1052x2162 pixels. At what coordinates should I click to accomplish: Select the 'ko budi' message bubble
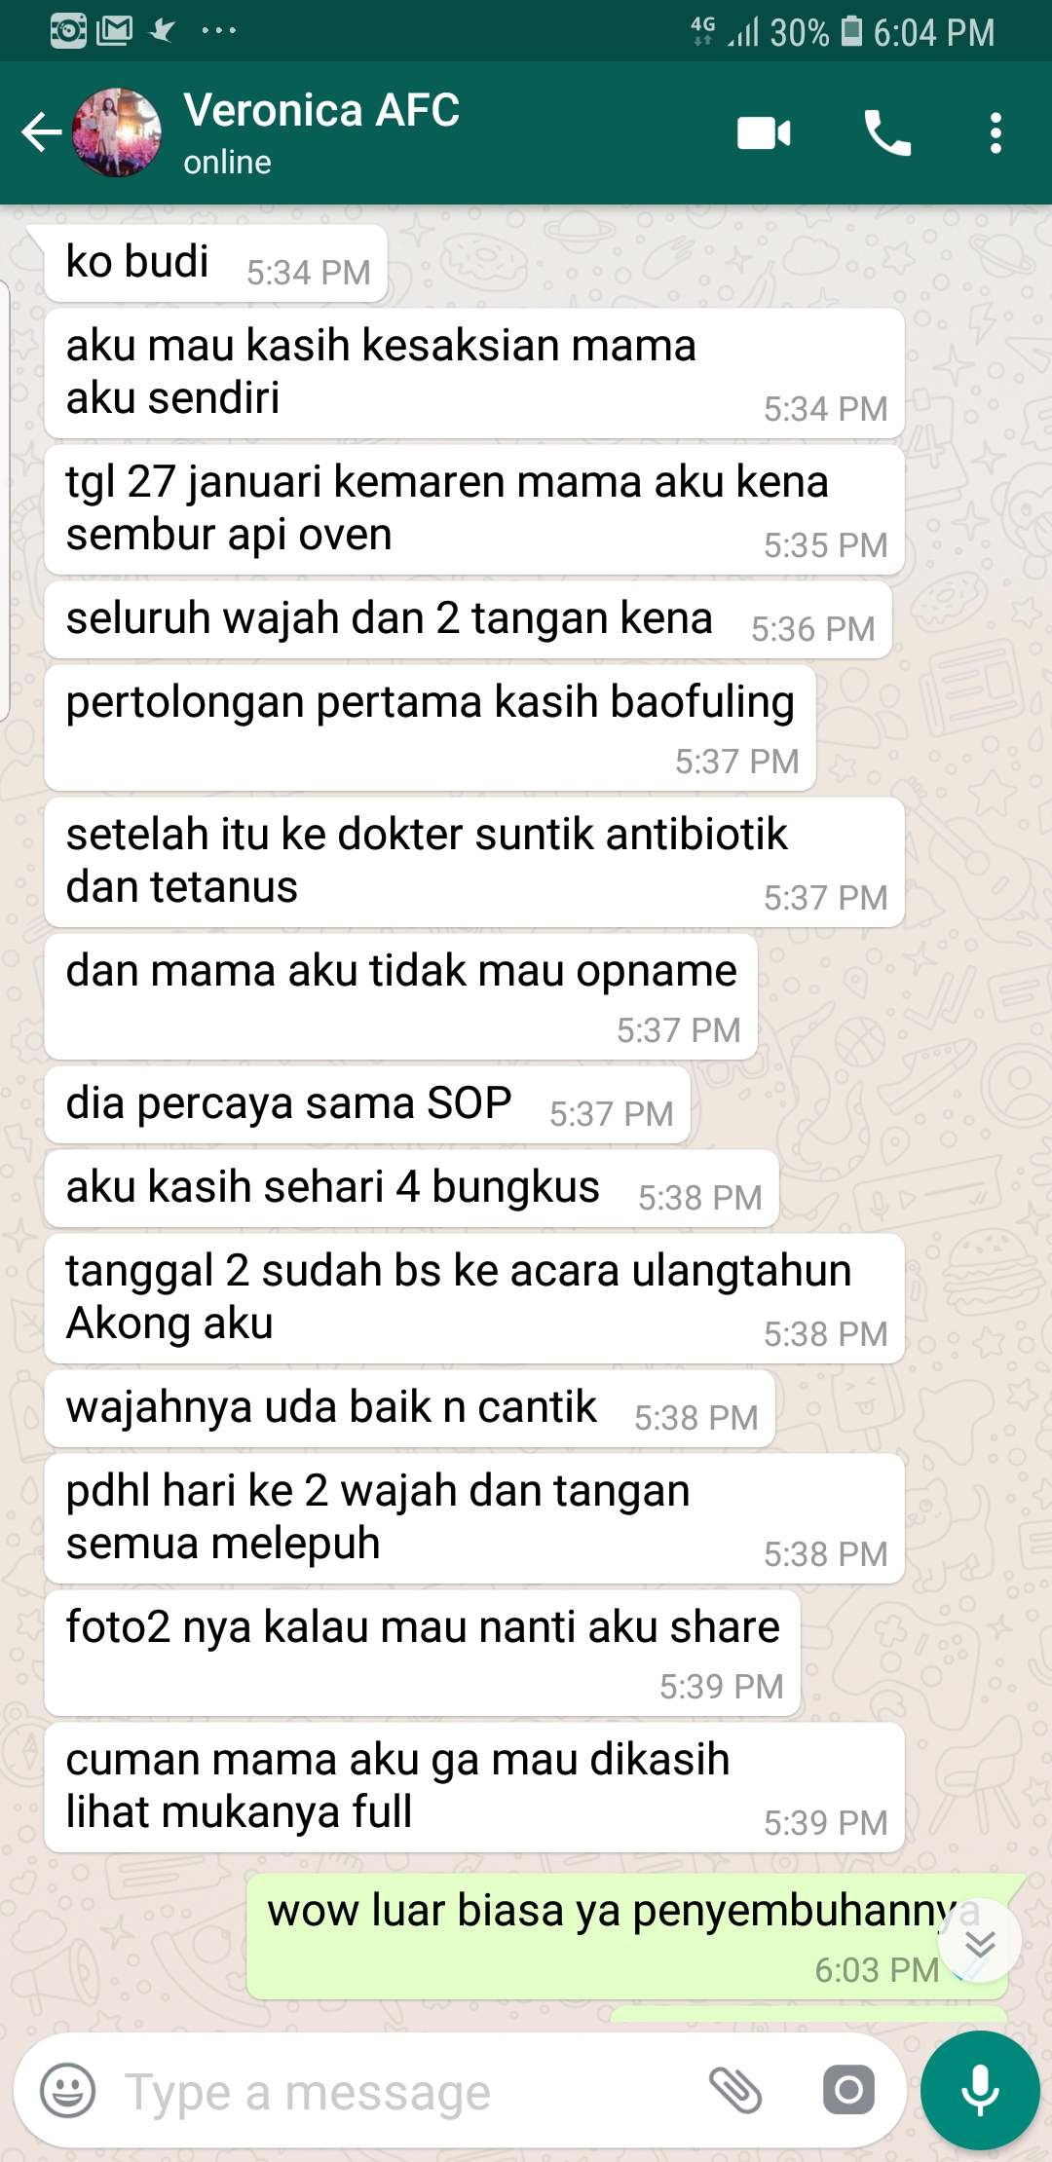coord(216,263)
